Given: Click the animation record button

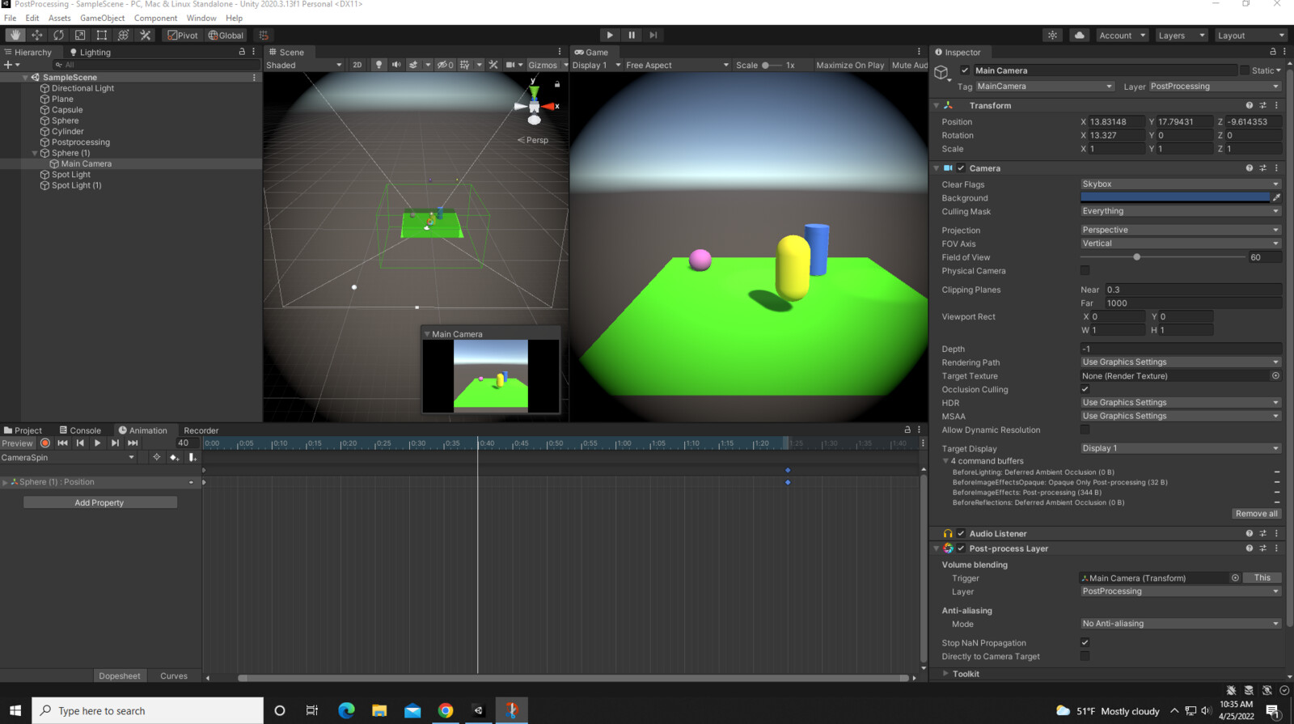Looking at the screenshot, I should pos(45,443).
